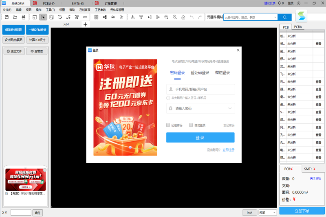
Task: Click the open folder toolbar icon
Action: tap(15, 17)
